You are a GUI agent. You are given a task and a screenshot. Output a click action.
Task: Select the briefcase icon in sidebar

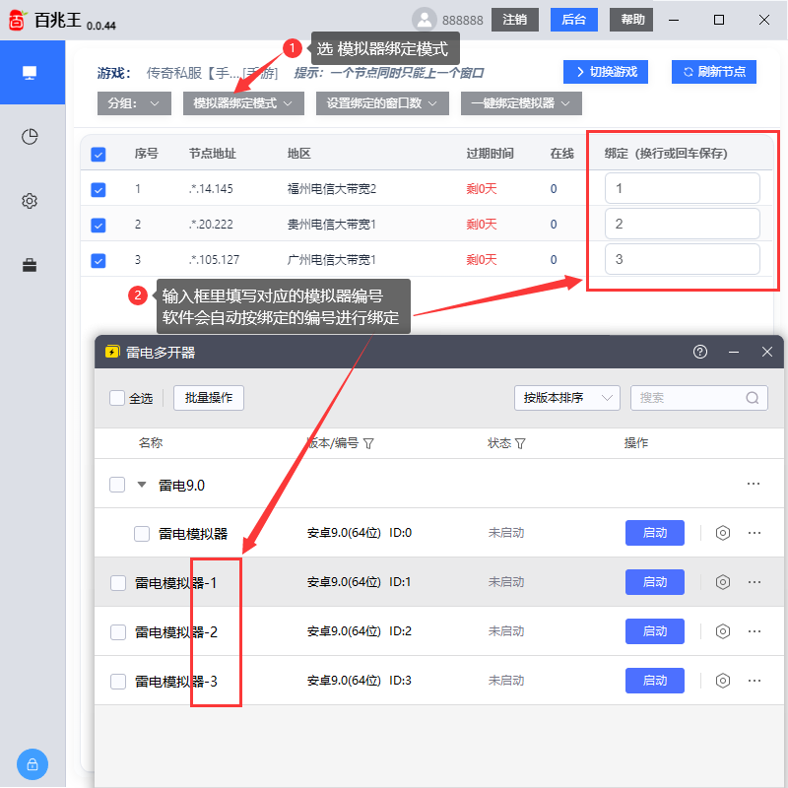click(x=30, y=263)
